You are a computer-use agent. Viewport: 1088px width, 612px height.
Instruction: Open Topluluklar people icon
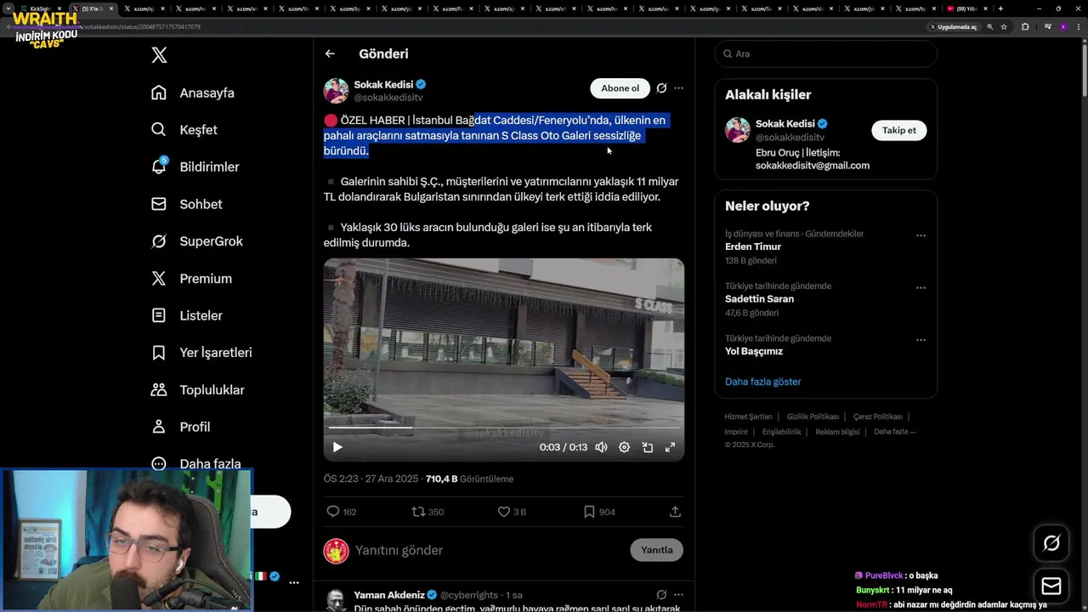[x=159, y=390]
